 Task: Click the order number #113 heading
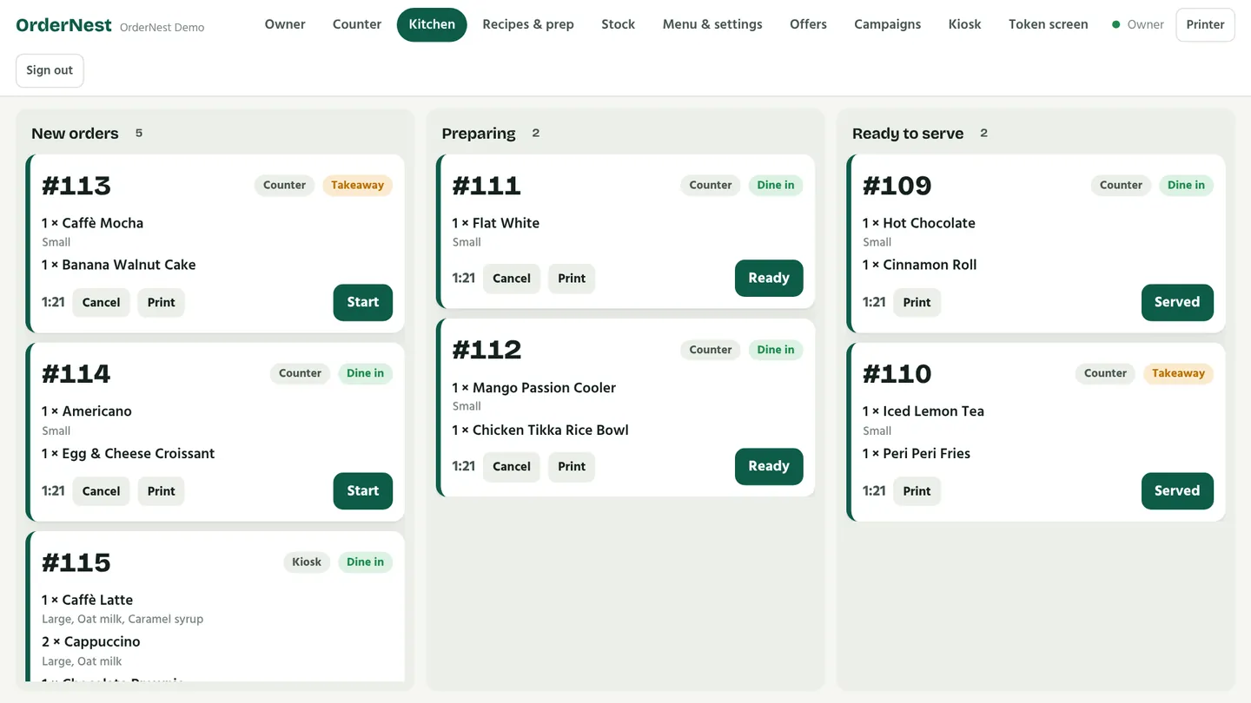coord(76,186)
